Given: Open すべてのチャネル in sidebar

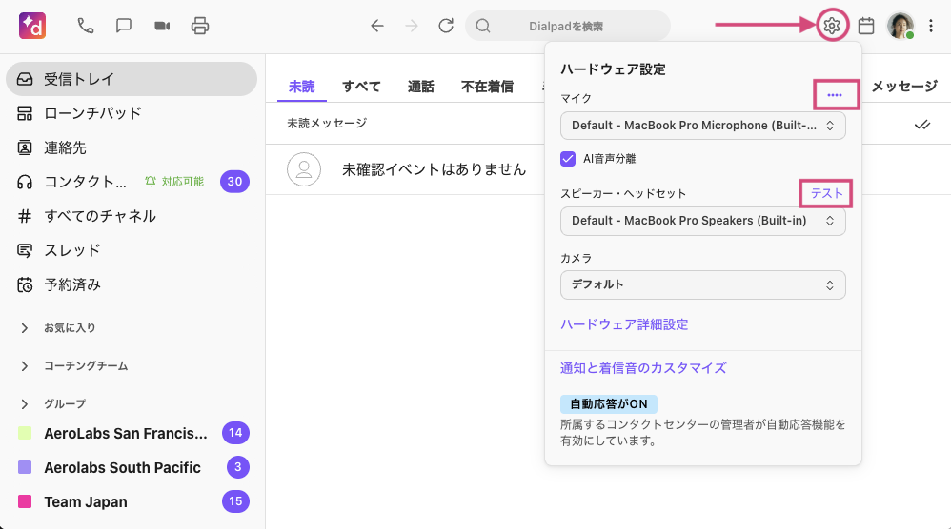Looking at the screenshot, I should pyautogui.click(x=132, y=216).
